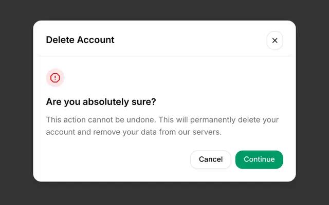Click the word 'undone' in the description
Screen dimensions: 329x205
[x=141, y=120]
